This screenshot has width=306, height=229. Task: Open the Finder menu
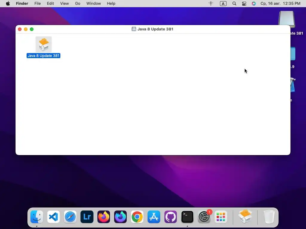coord(22,4)
